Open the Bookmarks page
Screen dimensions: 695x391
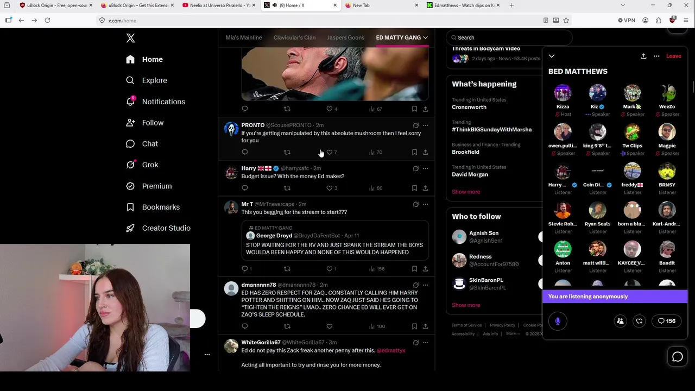(x=153, y=207)
